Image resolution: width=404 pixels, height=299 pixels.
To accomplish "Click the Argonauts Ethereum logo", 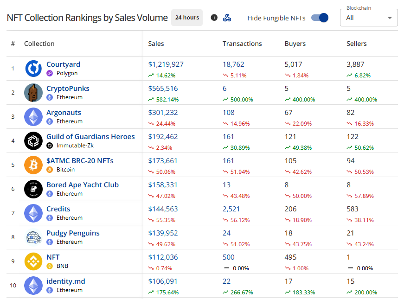I will pos(33,117).
